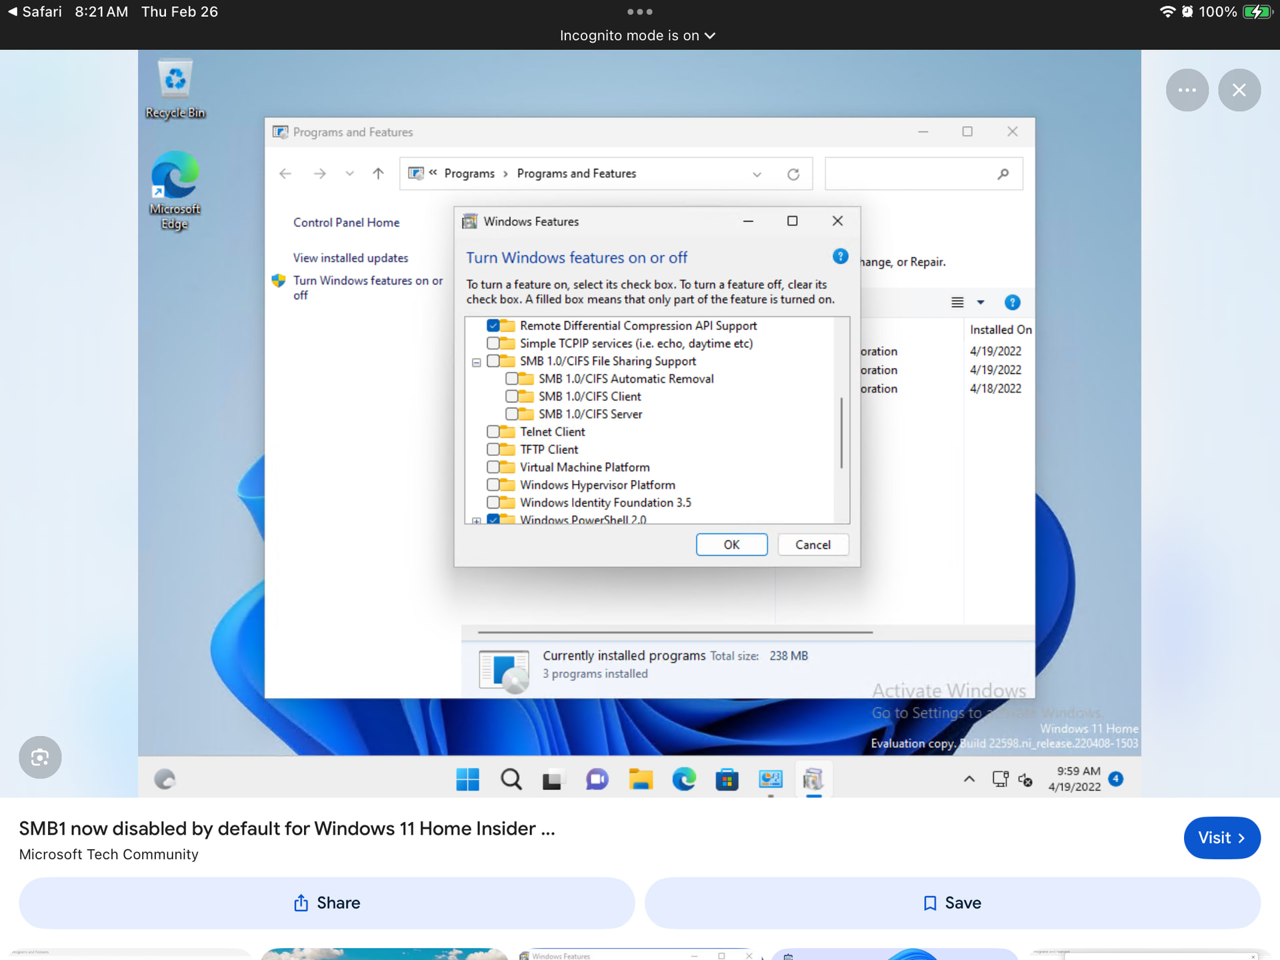Collapse the SMB 1.0/CIFS File Sharing tree
1280x960 pixels.
(x=476, y=363)
